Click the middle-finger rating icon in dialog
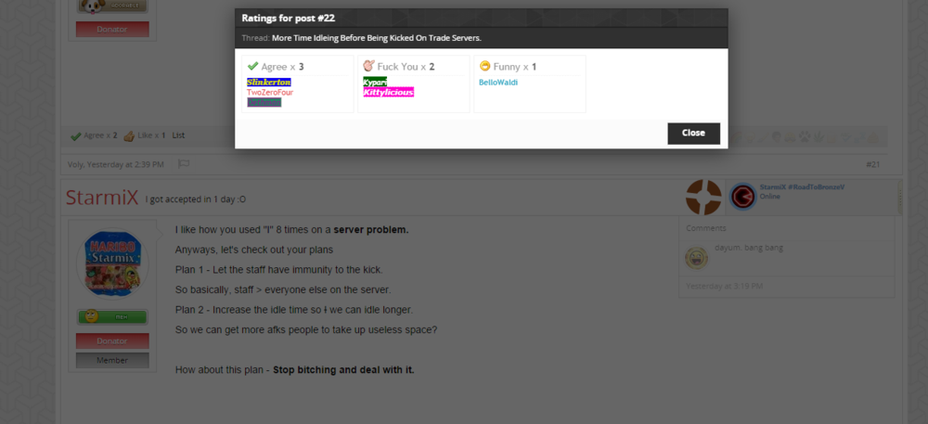The width and height of the screenshot is (928, 424). pos(368,66)
